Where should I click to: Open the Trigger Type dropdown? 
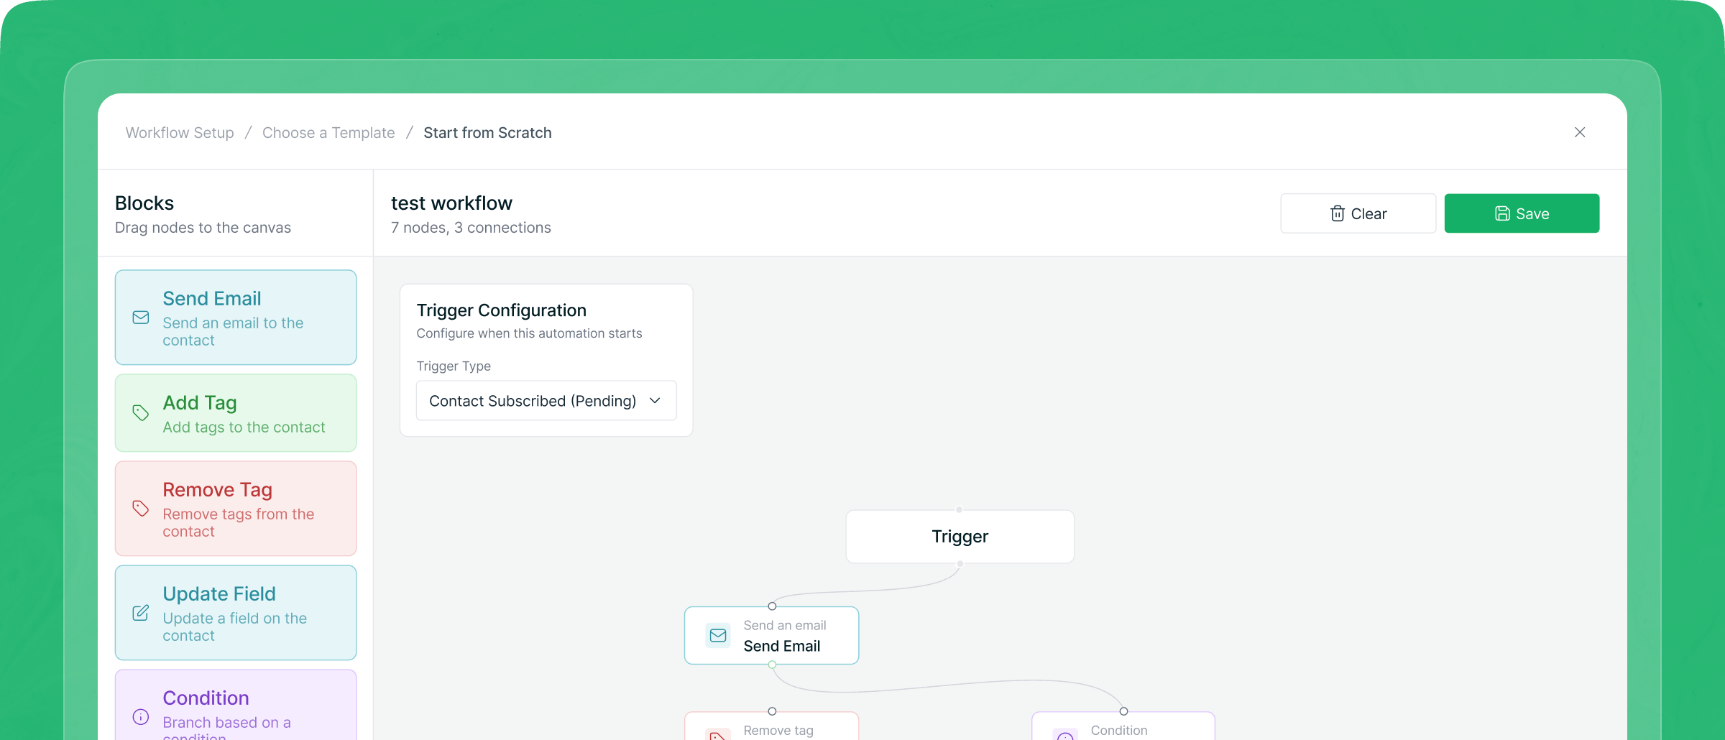tap(546, 400)
